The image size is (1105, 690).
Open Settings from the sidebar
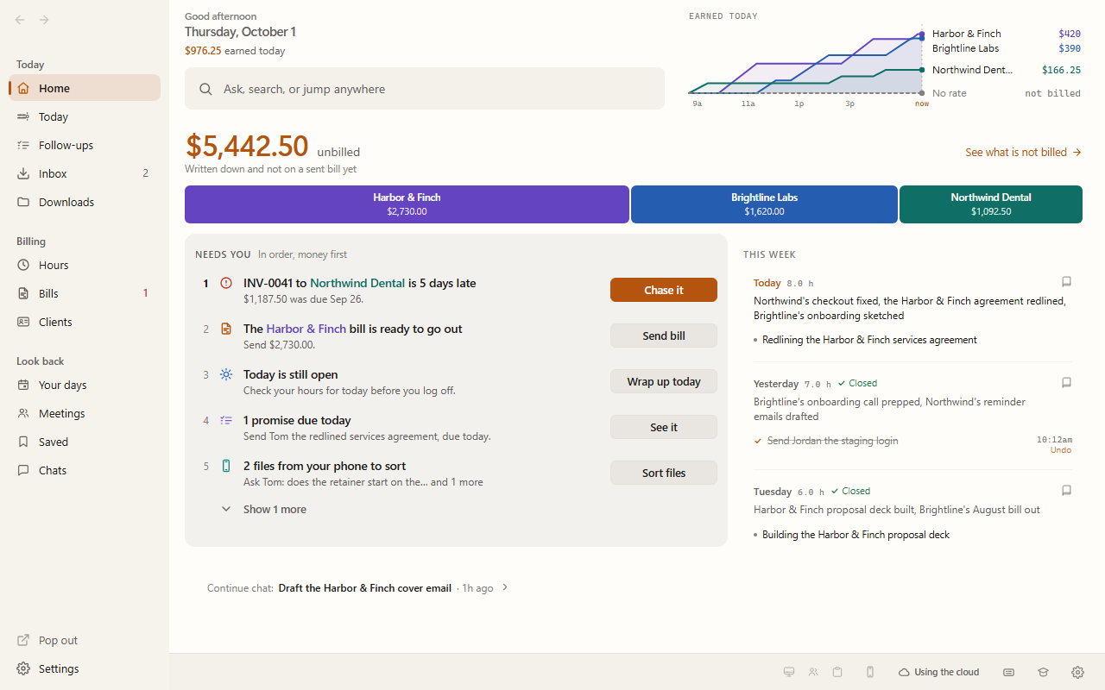click(x=85, y=668)
